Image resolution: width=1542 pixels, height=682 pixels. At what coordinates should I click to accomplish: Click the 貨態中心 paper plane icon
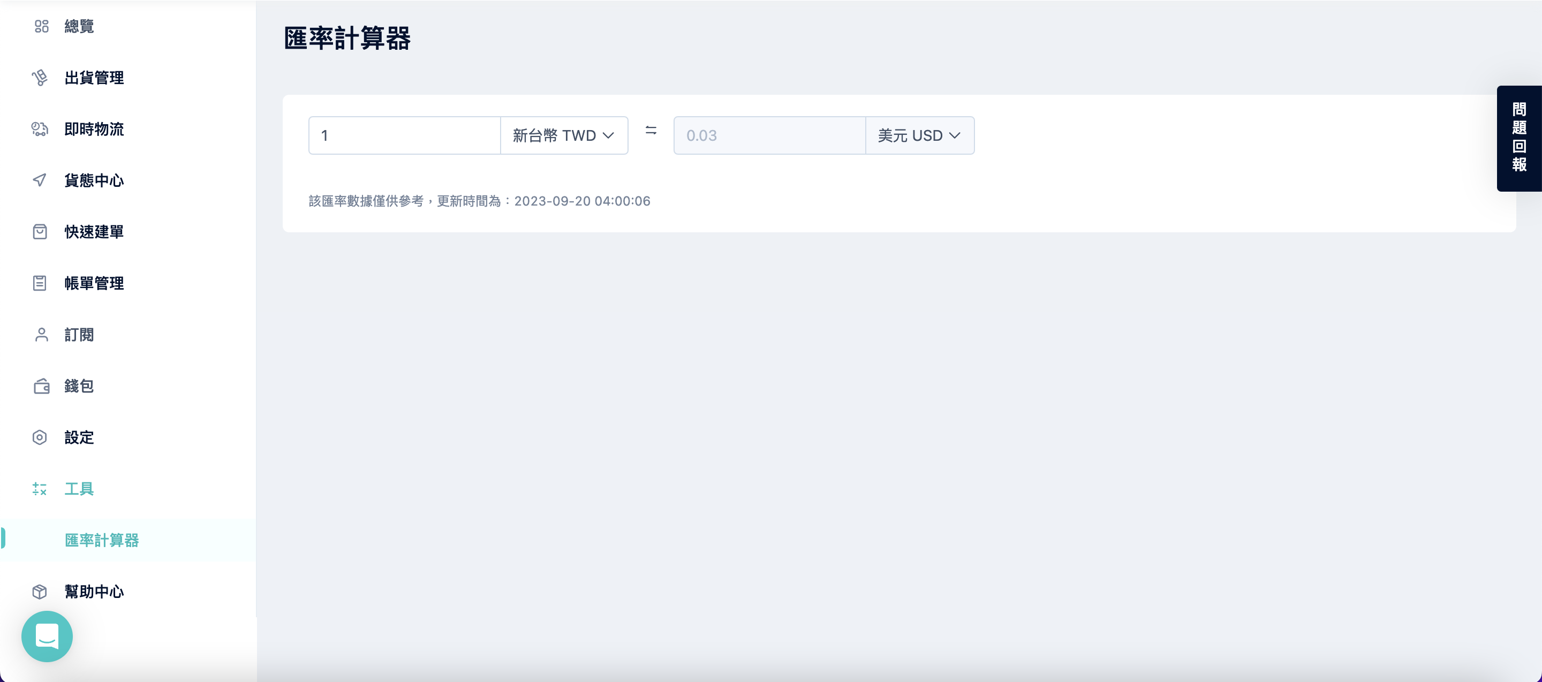click(x=40, y=180)
